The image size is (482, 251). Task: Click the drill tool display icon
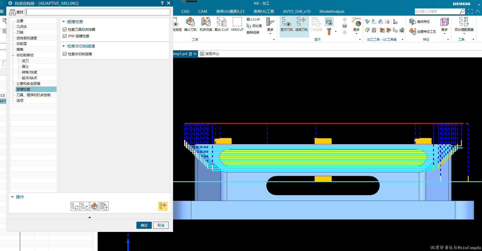(329, 31)
